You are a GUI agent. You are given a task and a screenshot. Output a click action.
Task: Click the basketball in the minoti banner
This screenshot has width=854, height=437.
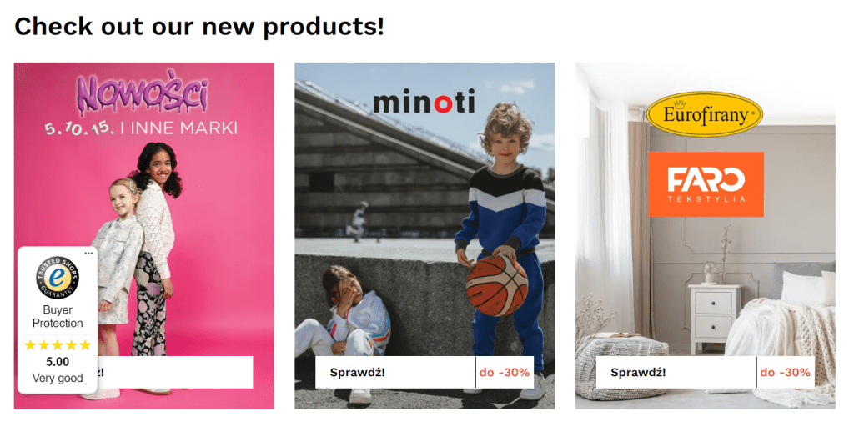[497, 285]
